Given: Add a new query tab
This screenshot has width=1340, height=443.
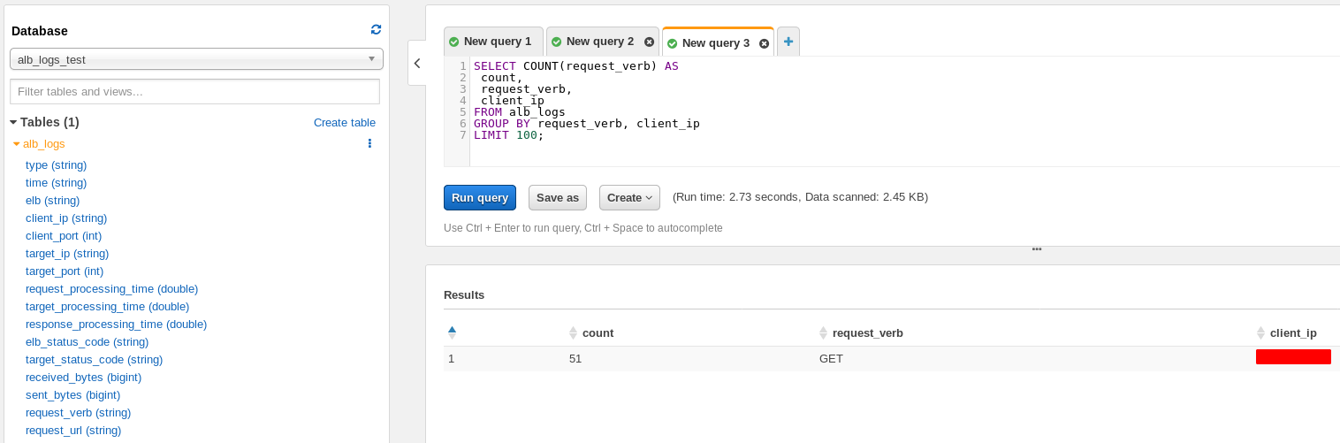Looking at the screenshot, I should point(788,42).
